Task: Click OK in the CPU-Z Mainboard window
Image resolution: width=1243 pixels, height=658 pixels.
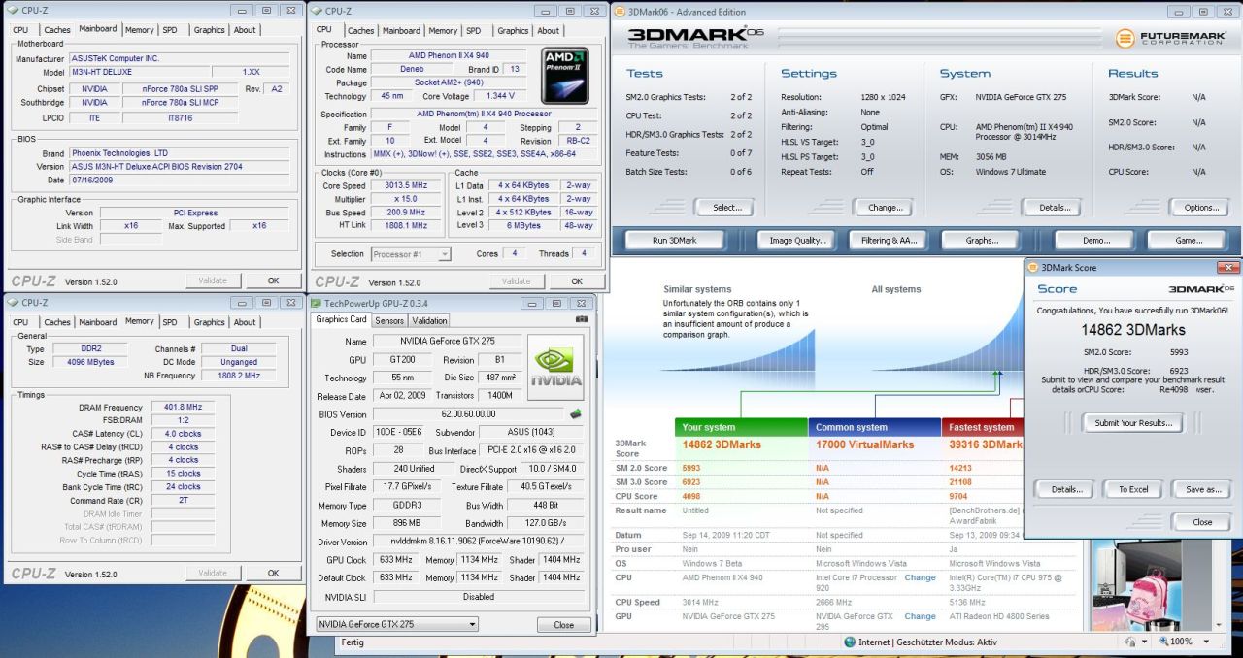Action: coord(273,281)
